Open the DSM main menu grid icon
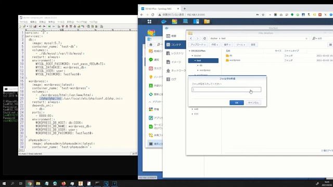The height and width of the screenshot is (187, 333). (x=149, y=21)
